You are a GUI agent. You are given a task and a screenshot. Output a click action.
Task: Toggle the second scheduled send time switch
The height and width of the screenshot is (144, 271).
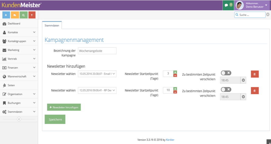[x=226, y=90]
